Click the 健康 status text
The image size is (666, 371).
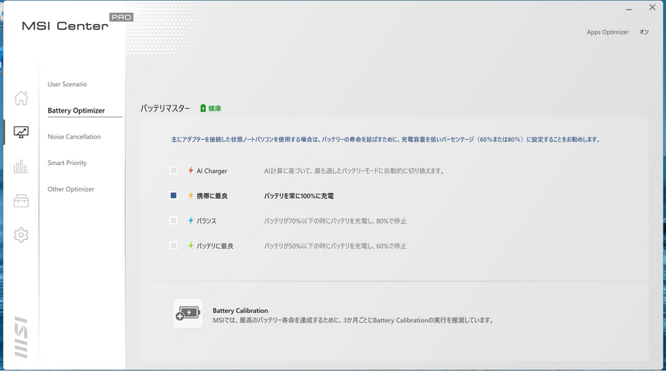point(214,109)
